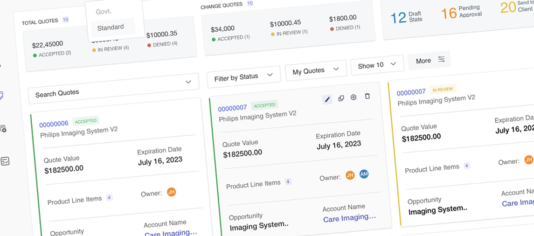The height and width of the screenshot is (236, 534).
Task: Open the add-users icon in left sidebar
Action: coord(3,128)
